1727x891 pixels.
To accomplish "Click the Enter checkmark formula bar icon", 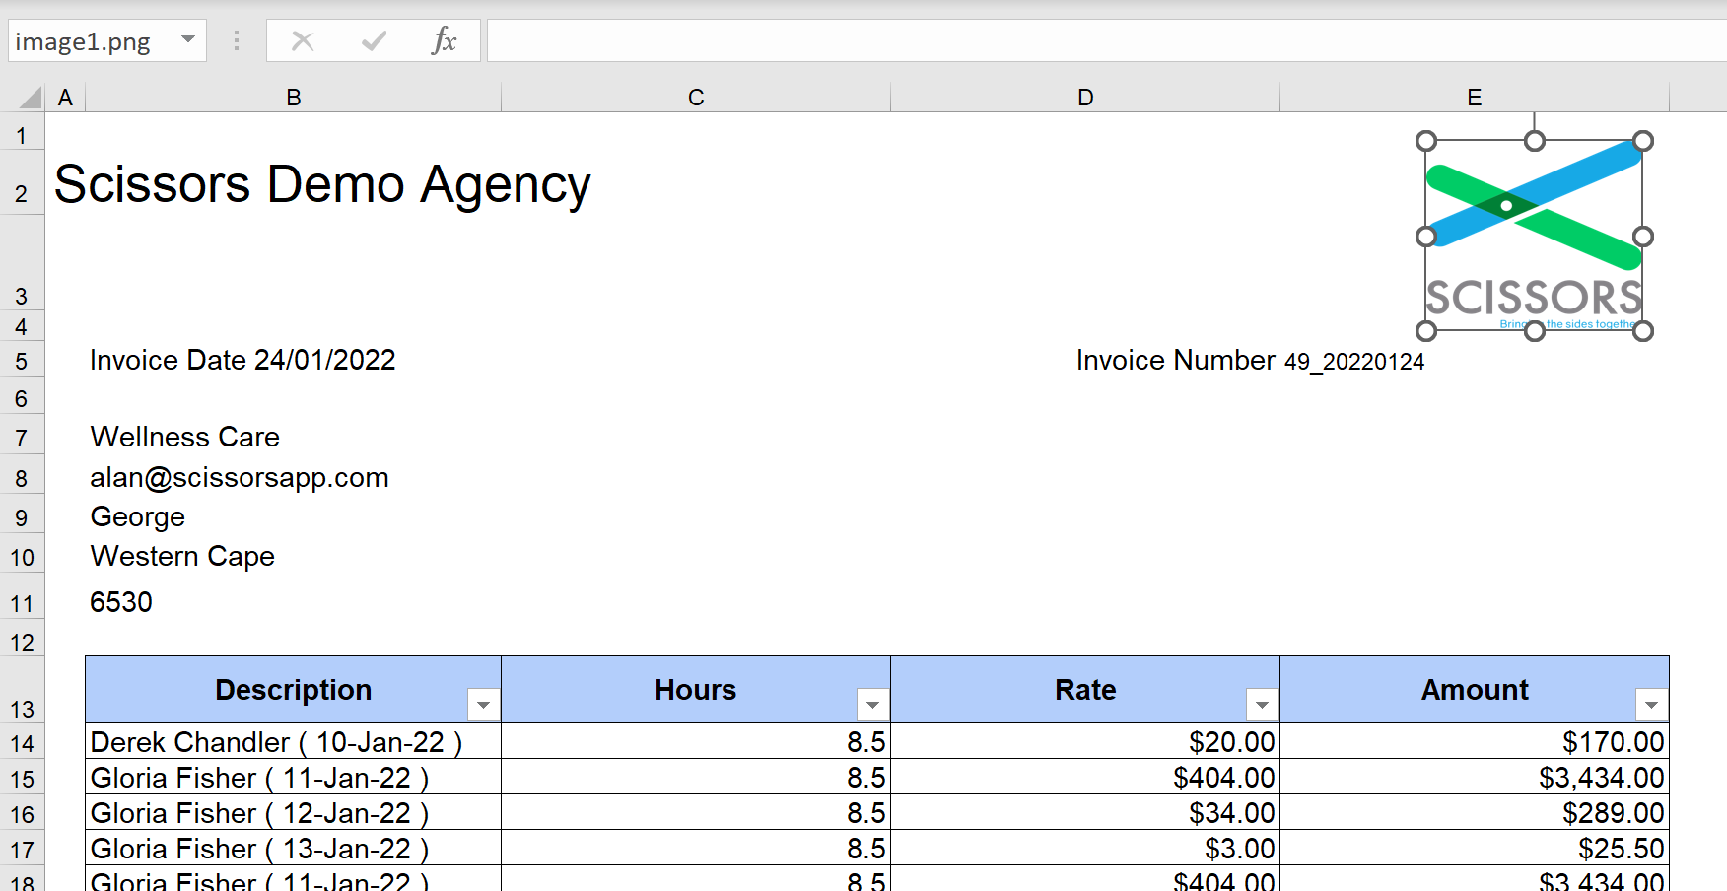I will coord(374,41).
